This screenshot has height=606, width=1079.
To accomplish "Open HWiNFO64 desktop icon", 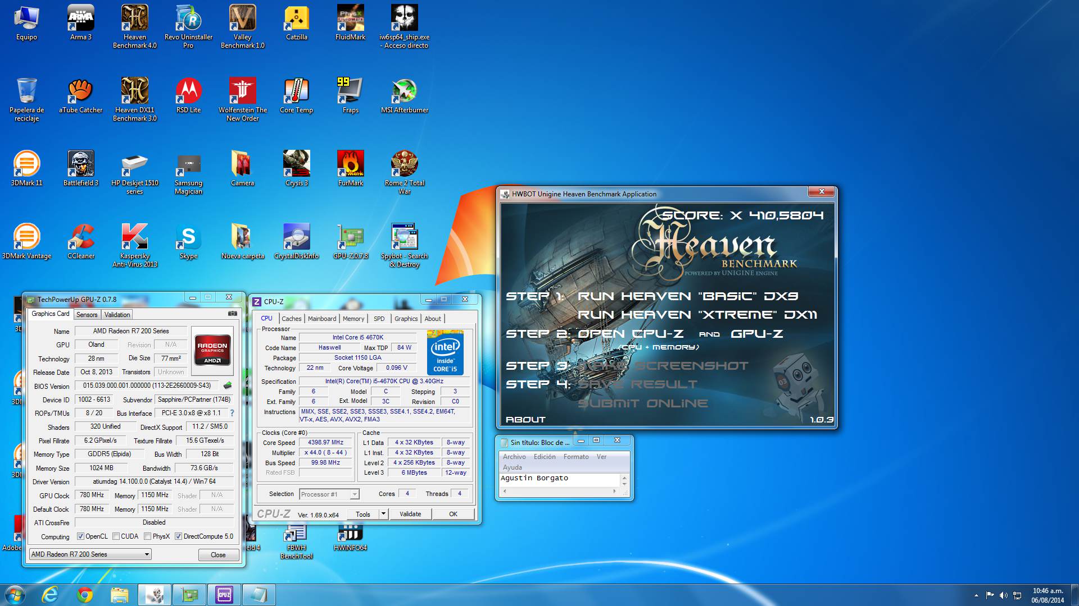I will [350, 536].
